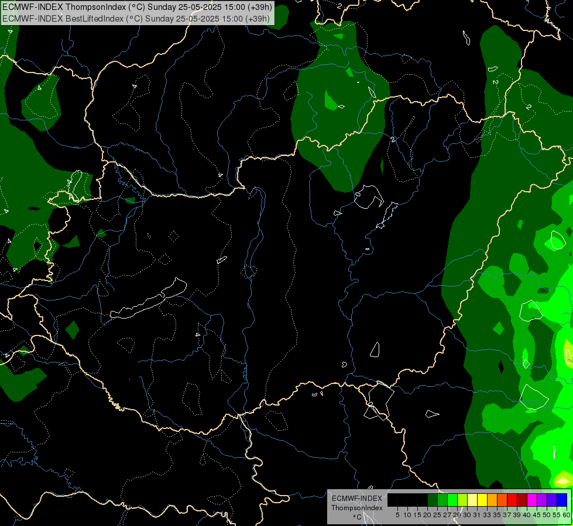Click the legend tick value '27'
Screen dimensions: 573x526
(x=447, y=515)
